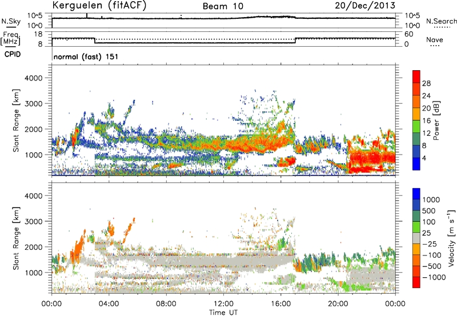The image size is (457, 316).
Task: Click the '4000' tick on the power panel
Action: [x=34, y=78]
